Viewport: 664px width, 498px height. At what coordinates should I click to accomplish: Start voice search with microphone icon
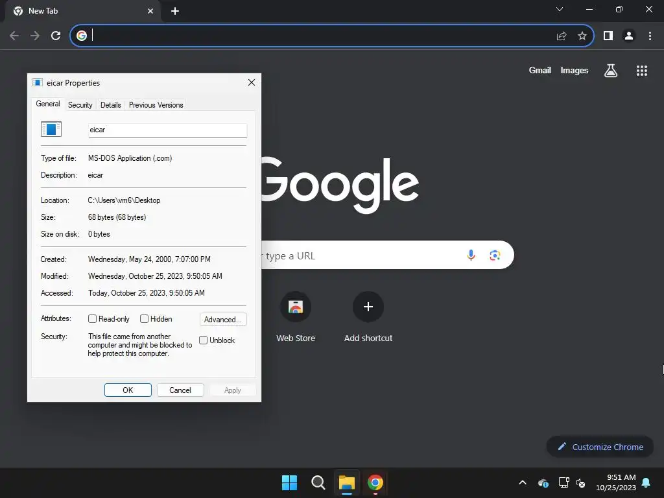pos(471,255)
